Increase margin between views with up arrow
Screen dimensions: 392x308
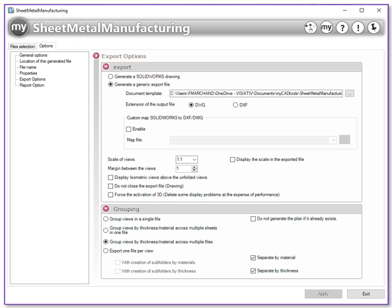[x=194, y=167]
